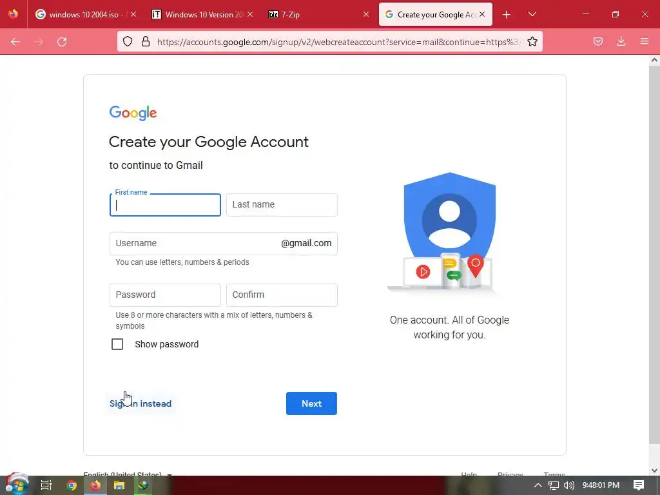Viewport: 660px width, 495px height.
Task: Close the 7-Zip tab
Action: [366, 14]
